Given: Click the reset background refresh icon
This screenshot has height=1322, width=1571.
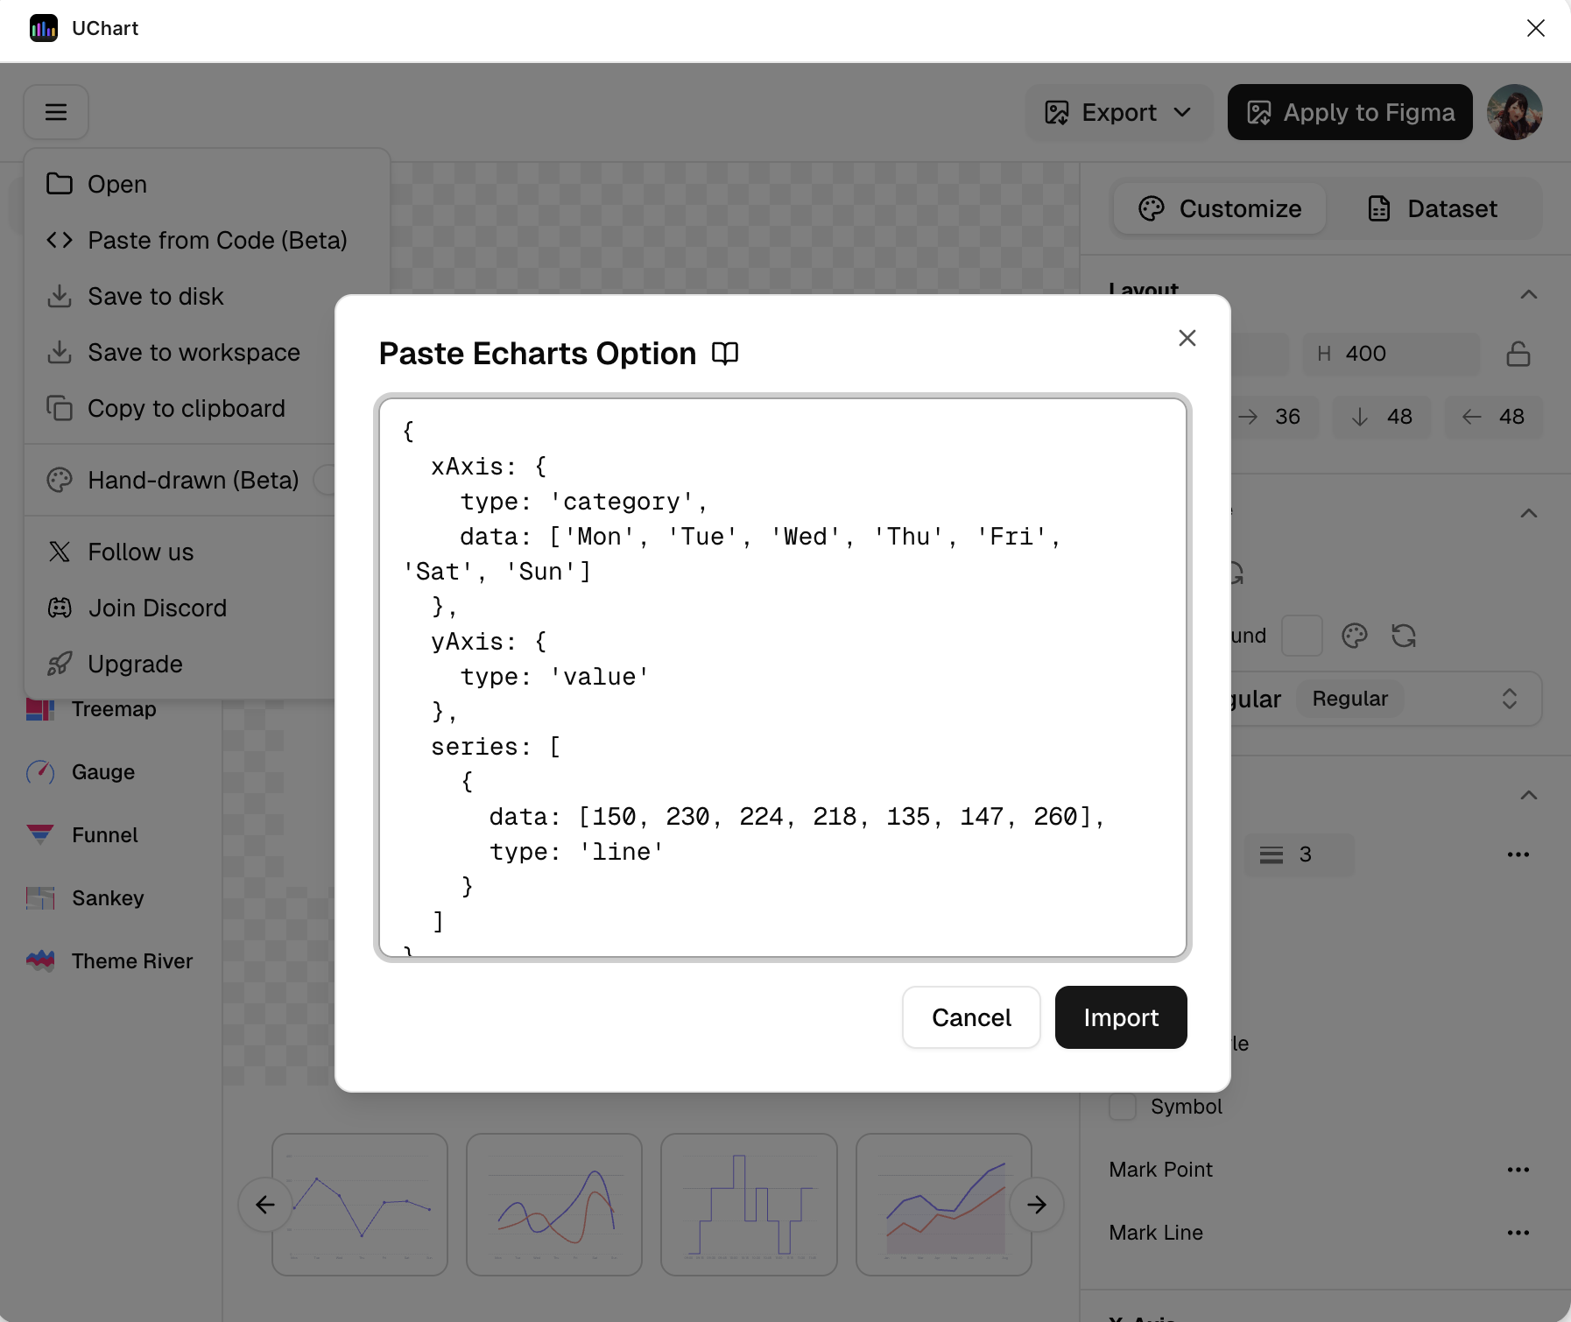Looking at the screenshot, I should (x=1404, y=636).
